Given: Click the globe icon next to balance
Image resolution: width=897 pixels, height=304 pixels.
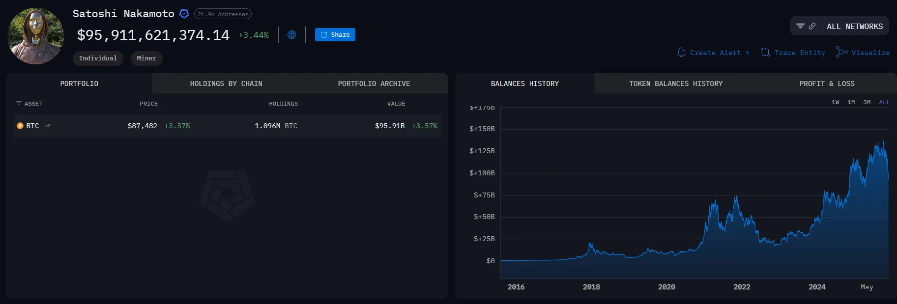Looking at the screenshot, I should tap(291, 35).
